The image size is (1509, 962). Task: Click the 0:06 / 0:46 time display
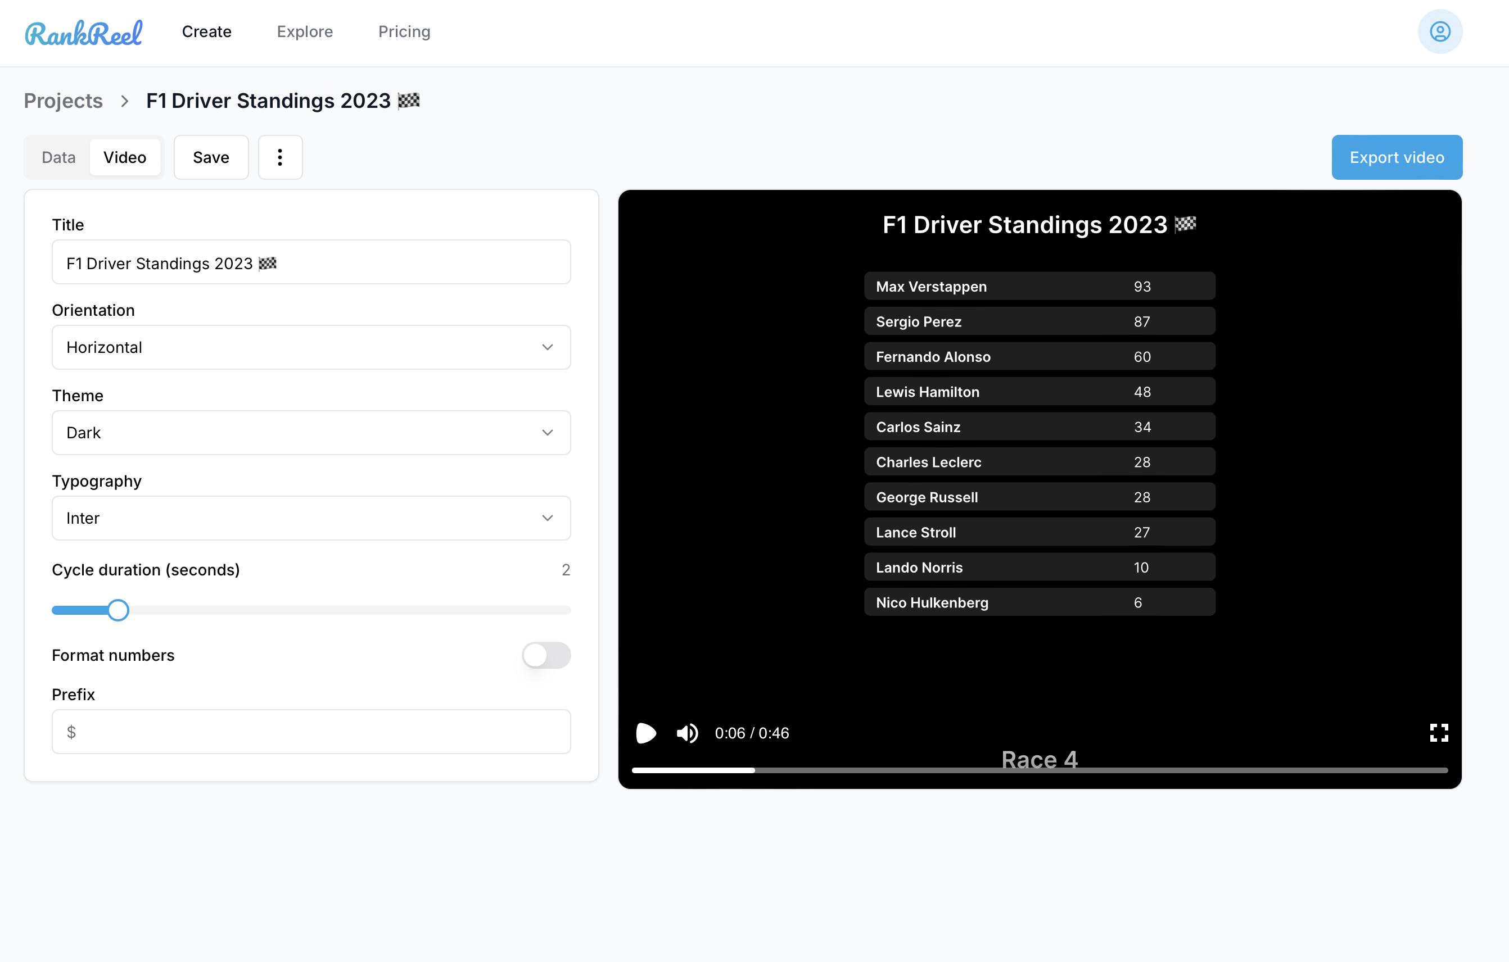point(751,733)
